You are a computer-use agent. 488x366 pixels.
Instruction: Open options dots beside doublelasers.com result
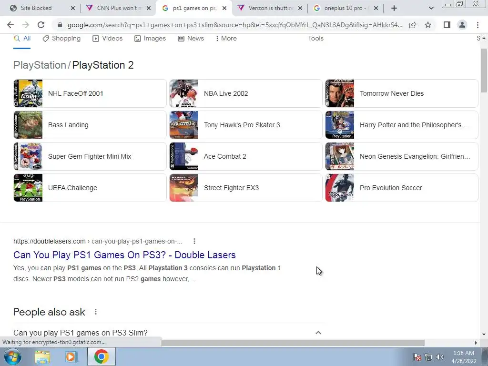click(194, 241)
